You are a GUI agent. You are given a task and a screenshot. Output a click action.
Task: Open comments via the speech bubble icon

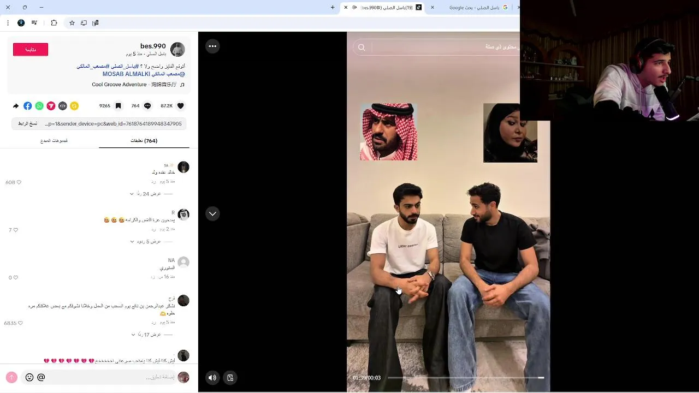tap(147, 106)
